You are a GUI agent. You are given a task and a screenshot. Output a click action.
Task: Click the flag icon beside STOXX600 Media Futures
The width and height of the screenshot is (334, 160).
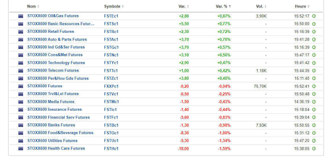(x=21, y=102)
